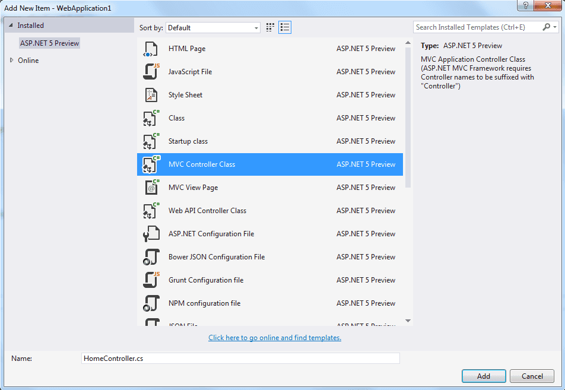Viewport: 565px width, 390px height.
Task: Switch to small icons grid view
Action: pyautogui.click(x=271, y=27)
